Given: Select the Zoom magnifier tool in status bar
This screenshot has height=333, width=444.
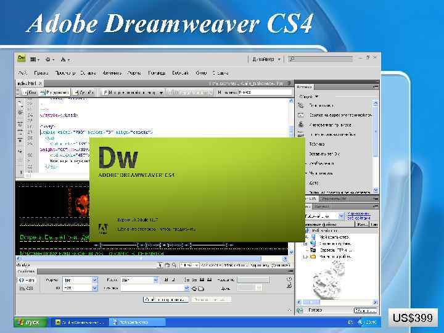Looking at the screenshot, I should tap(174, 265).
